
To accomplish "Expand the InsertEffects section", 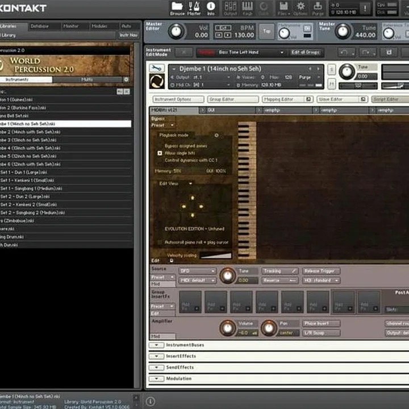I will click(x=157, y=357).
